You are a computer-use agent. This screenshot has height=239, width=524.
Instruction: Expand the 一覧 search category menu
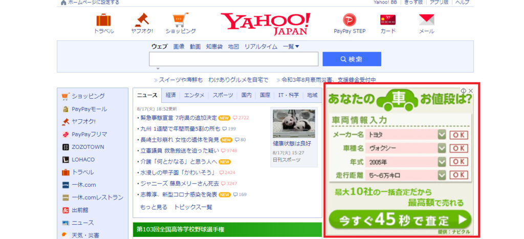click(x=291, y=47)
